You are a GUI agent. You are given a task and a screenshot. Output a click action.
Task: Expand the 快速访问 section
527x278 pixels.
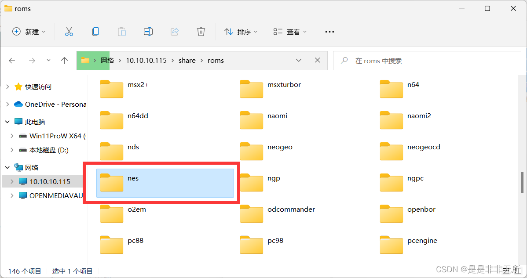7,87
